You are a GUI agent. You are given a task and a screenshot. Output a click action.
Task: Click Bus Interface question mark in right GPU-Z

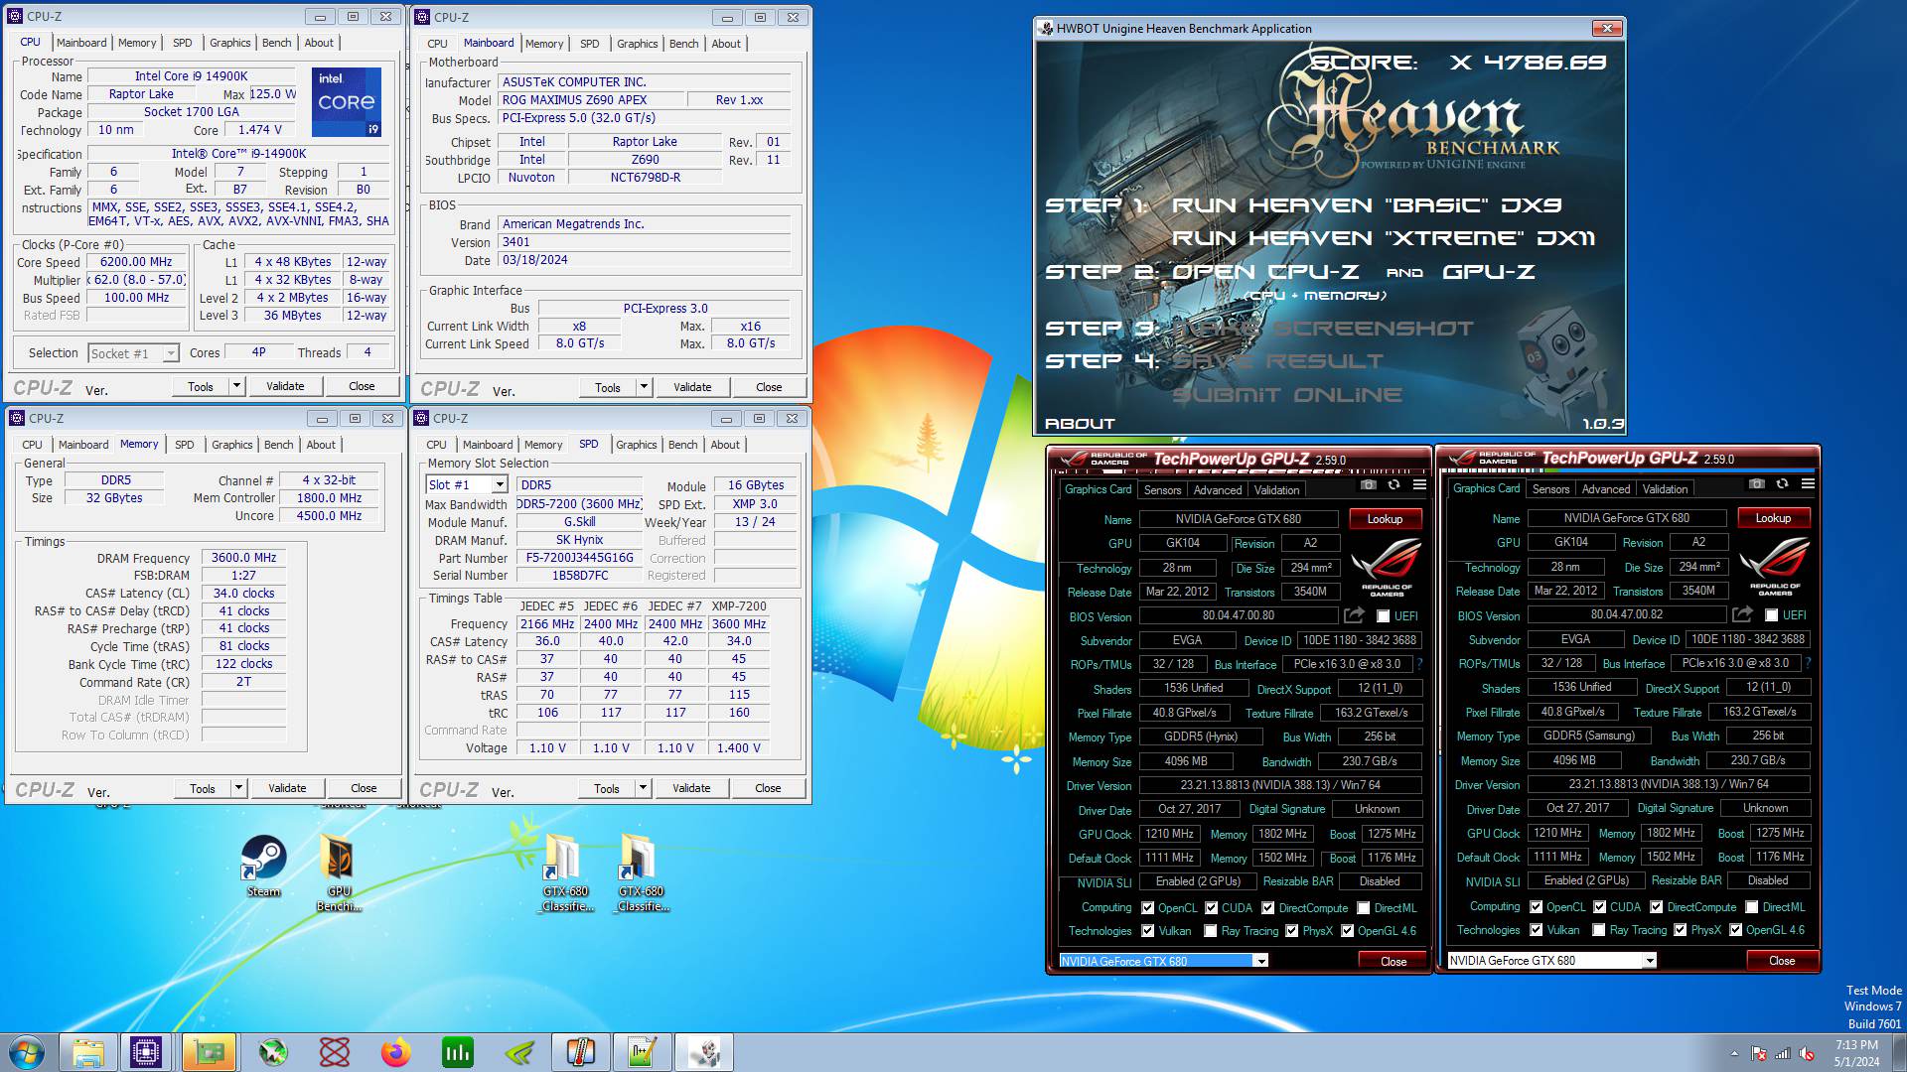click(x=1808, y=663)
